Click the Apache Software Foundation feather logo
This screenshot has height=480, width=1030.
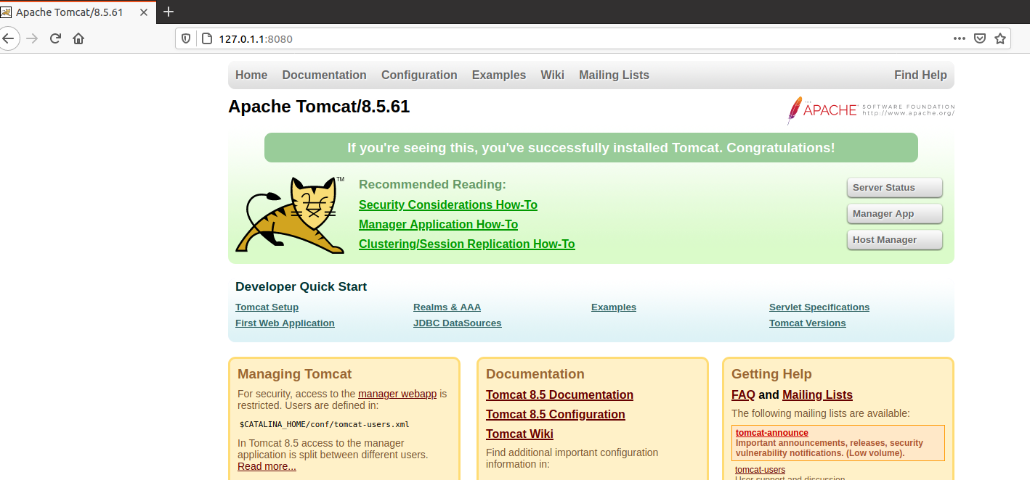870,110
